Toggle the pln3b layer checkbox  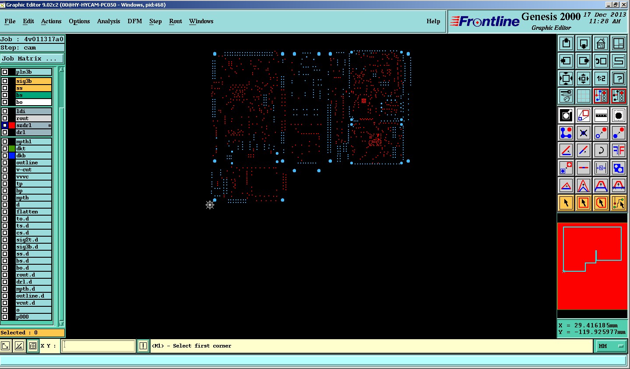5,72
